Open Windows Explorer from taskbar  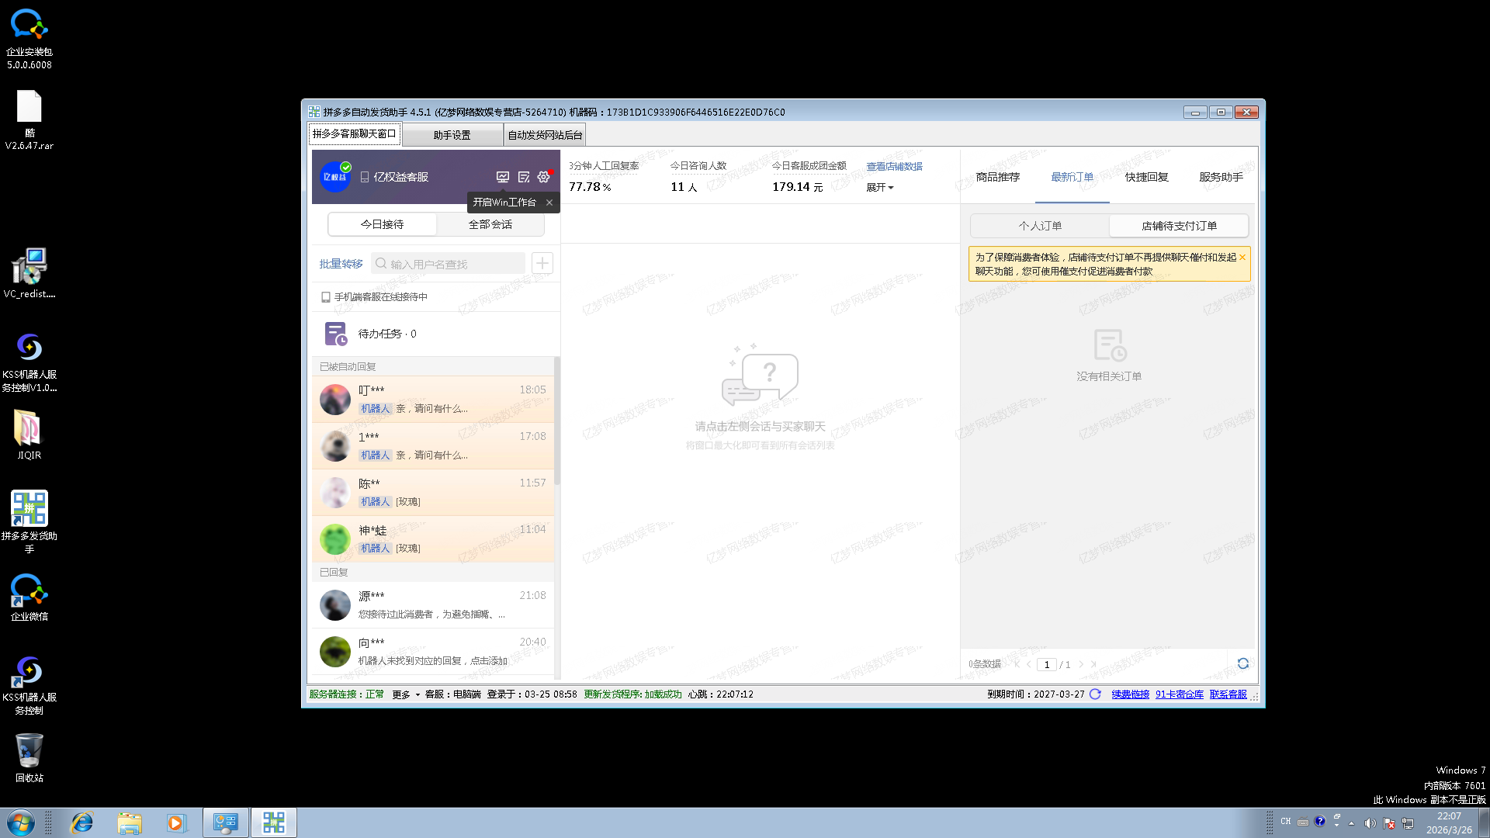coord(130,822)
